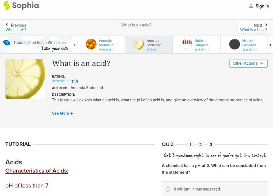This screenshot has height=196, width=273.
Task: Open the Characteristics of Acids link
Action: [x=37, y=170]
